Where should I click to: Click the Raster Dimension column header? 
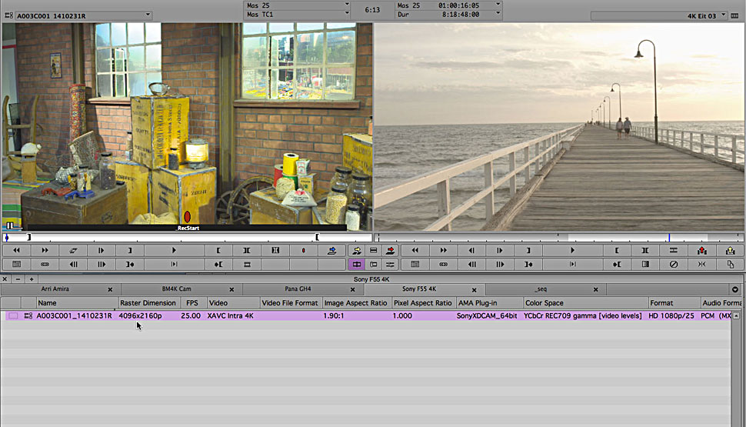coord(148,303)
